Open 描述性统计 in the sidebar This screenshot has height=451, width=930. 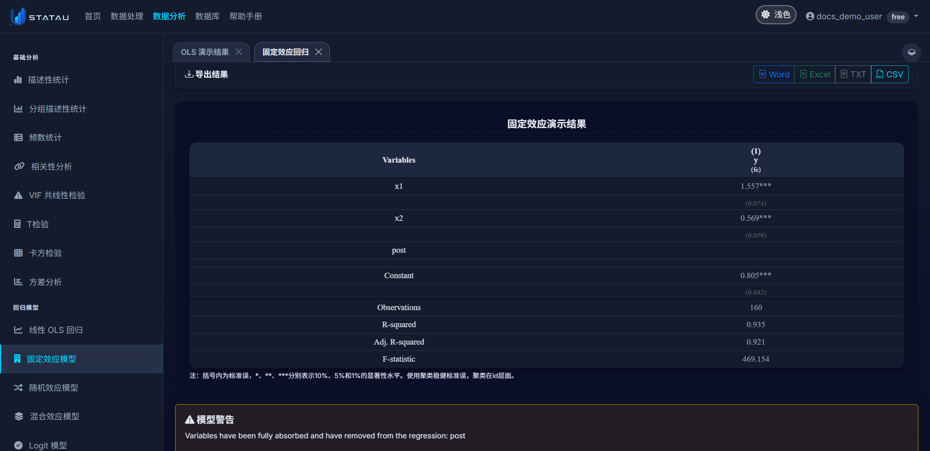click(x=82, y=80)
